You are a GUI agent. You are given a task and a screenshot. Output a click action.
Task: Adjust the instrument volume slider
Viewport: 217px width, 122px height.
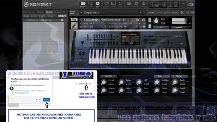coord(179,27)
